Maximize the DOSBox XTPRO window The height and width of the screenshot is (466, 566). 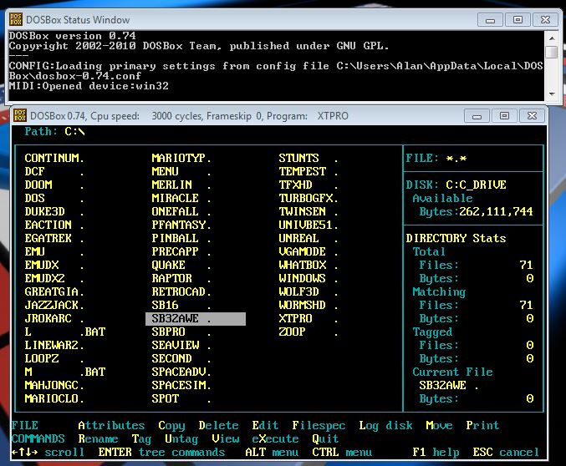(504, 116)
